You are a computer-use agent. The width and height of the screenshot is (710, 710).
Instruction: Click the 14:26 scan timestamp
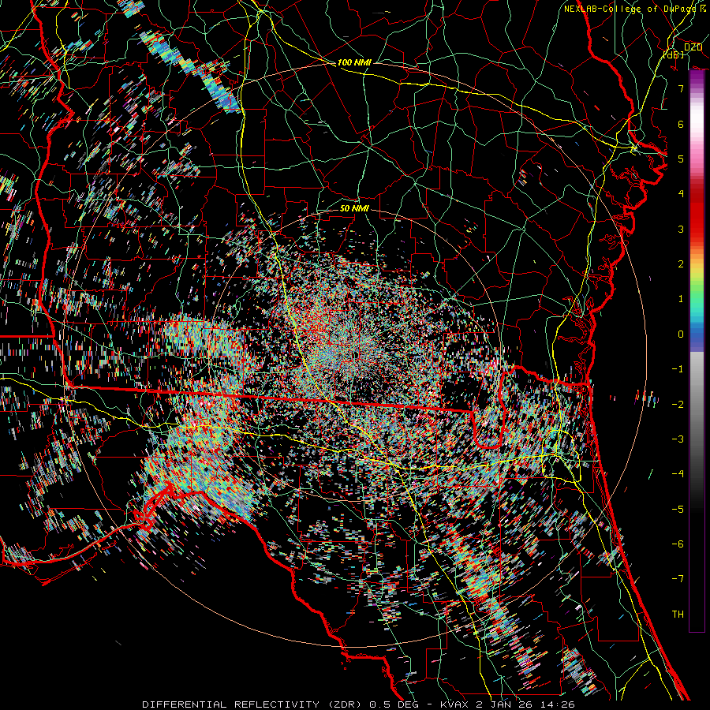(x=558, y=704)
